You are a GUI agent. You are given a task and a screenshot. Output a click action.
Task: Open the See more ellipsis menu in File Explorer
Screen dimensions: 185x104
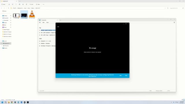click(x=44, y=4)
